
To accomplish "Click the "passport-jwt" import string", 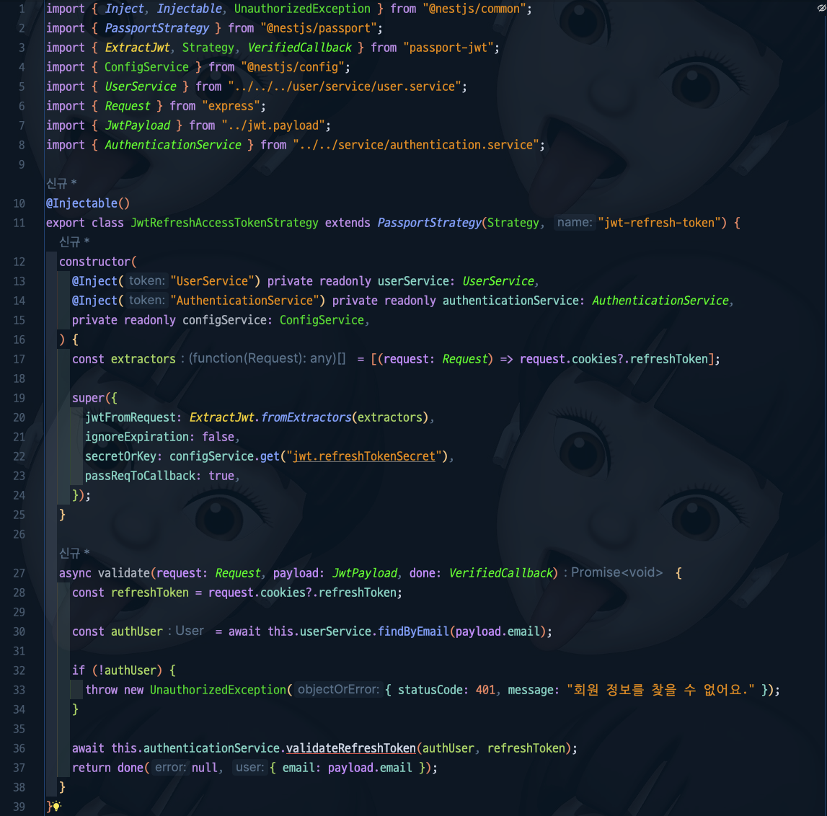I will [x=448, y=48].
